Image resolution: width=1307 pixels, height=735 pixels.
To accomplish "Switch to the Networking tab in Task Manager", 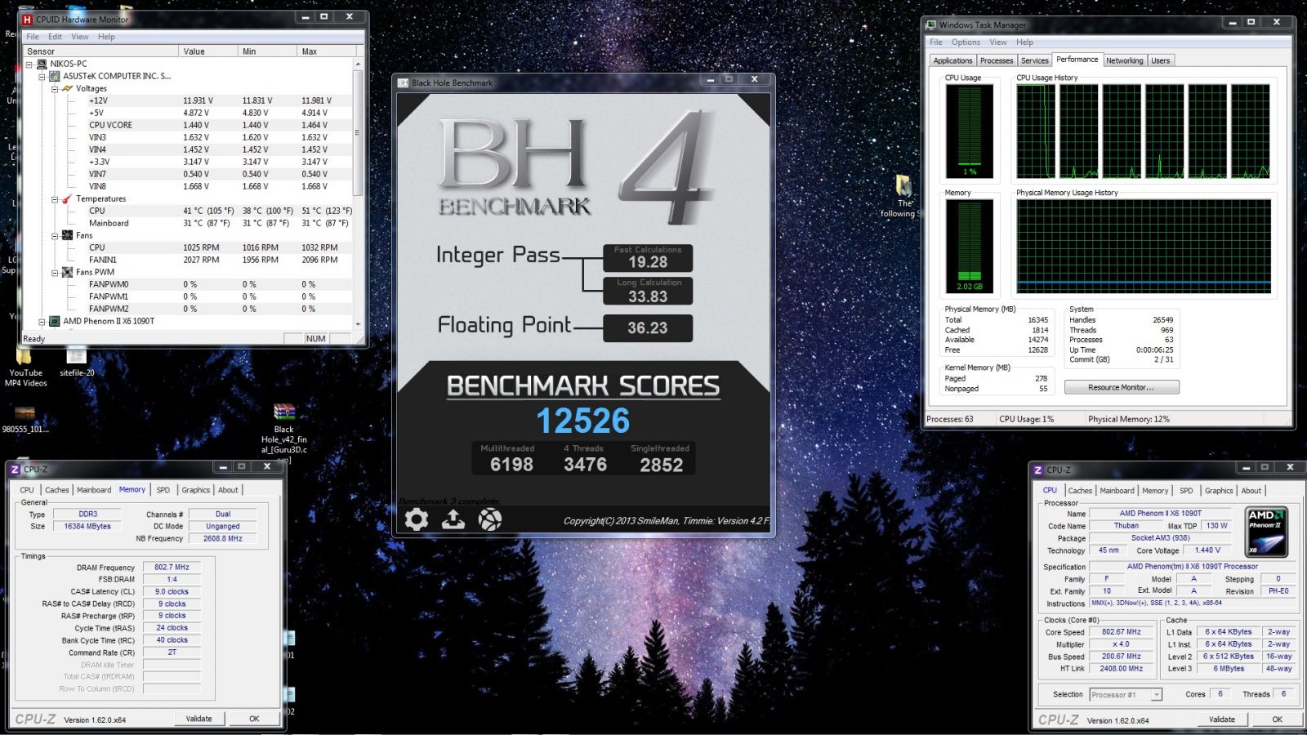I will [1125, 60].
